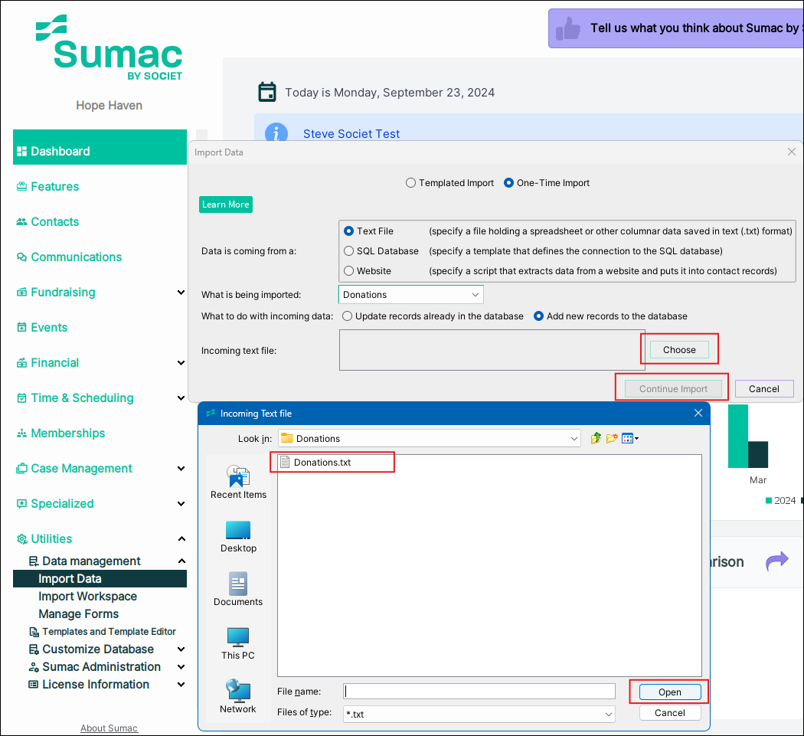This screenshot has width=804, height=736.
Task: Collapse the Data management submenu
Action: coord(181,561)
